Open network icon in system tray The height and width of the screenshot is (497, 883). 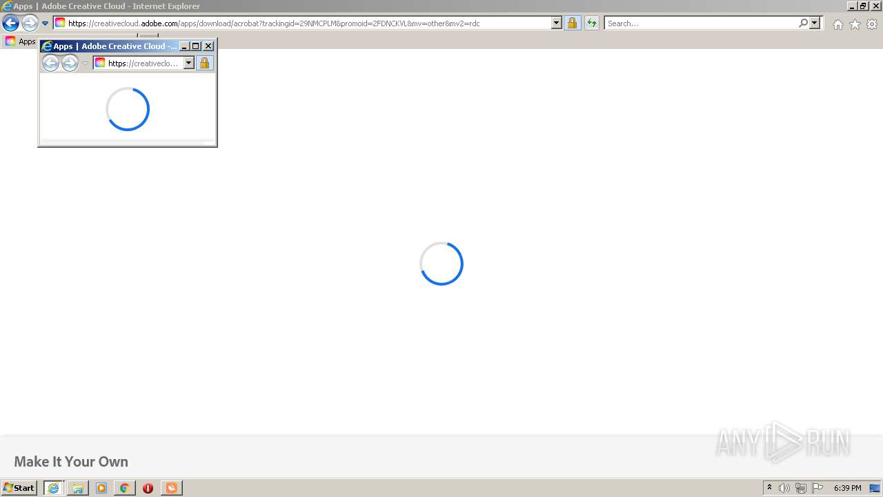[x=801, y=488]
